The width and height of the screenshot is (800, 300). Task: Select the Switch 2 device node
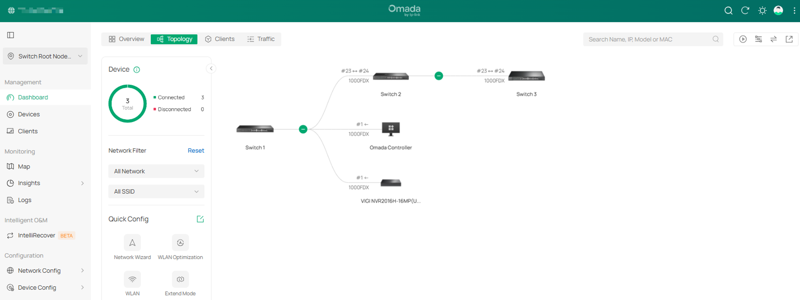pyautogui.click(x=391, y=76)
